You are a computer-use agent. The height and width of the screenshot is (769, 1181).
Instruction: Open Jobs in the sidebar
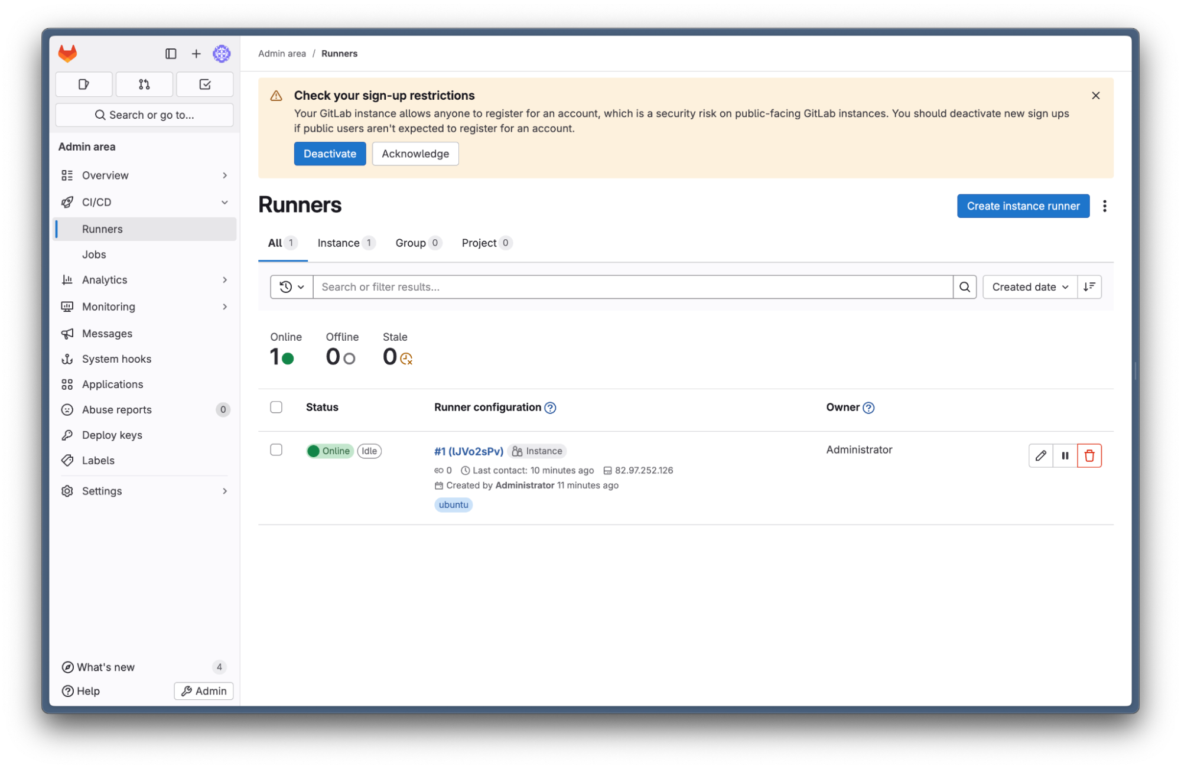(145, 255)
